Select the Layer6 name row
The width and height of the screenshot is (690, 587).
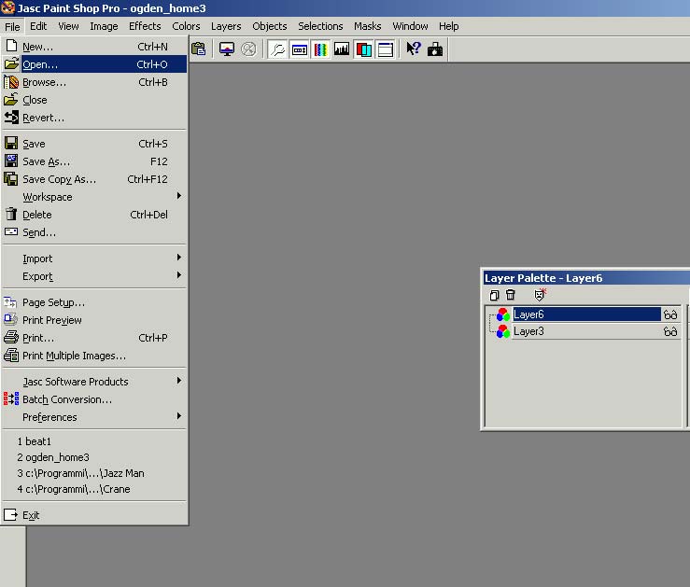(586, 314)
